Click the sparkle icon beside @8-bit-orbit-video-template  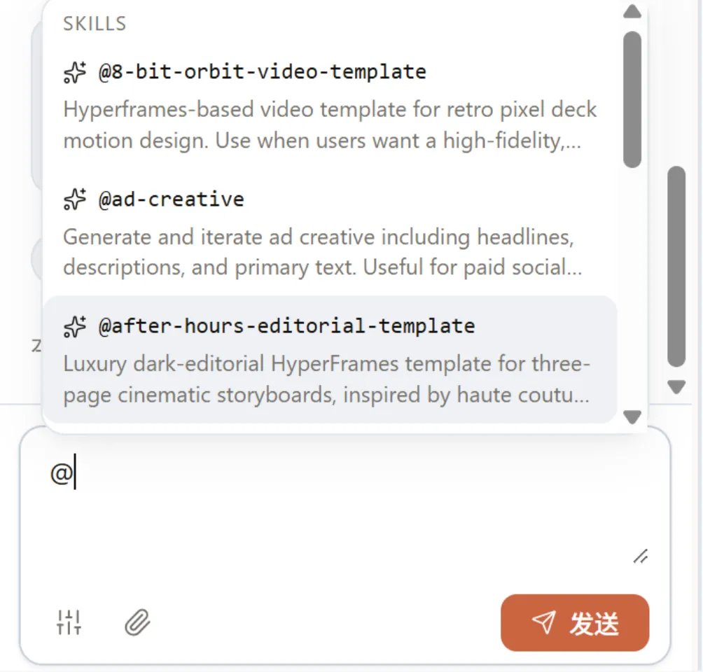coord(74,73)
